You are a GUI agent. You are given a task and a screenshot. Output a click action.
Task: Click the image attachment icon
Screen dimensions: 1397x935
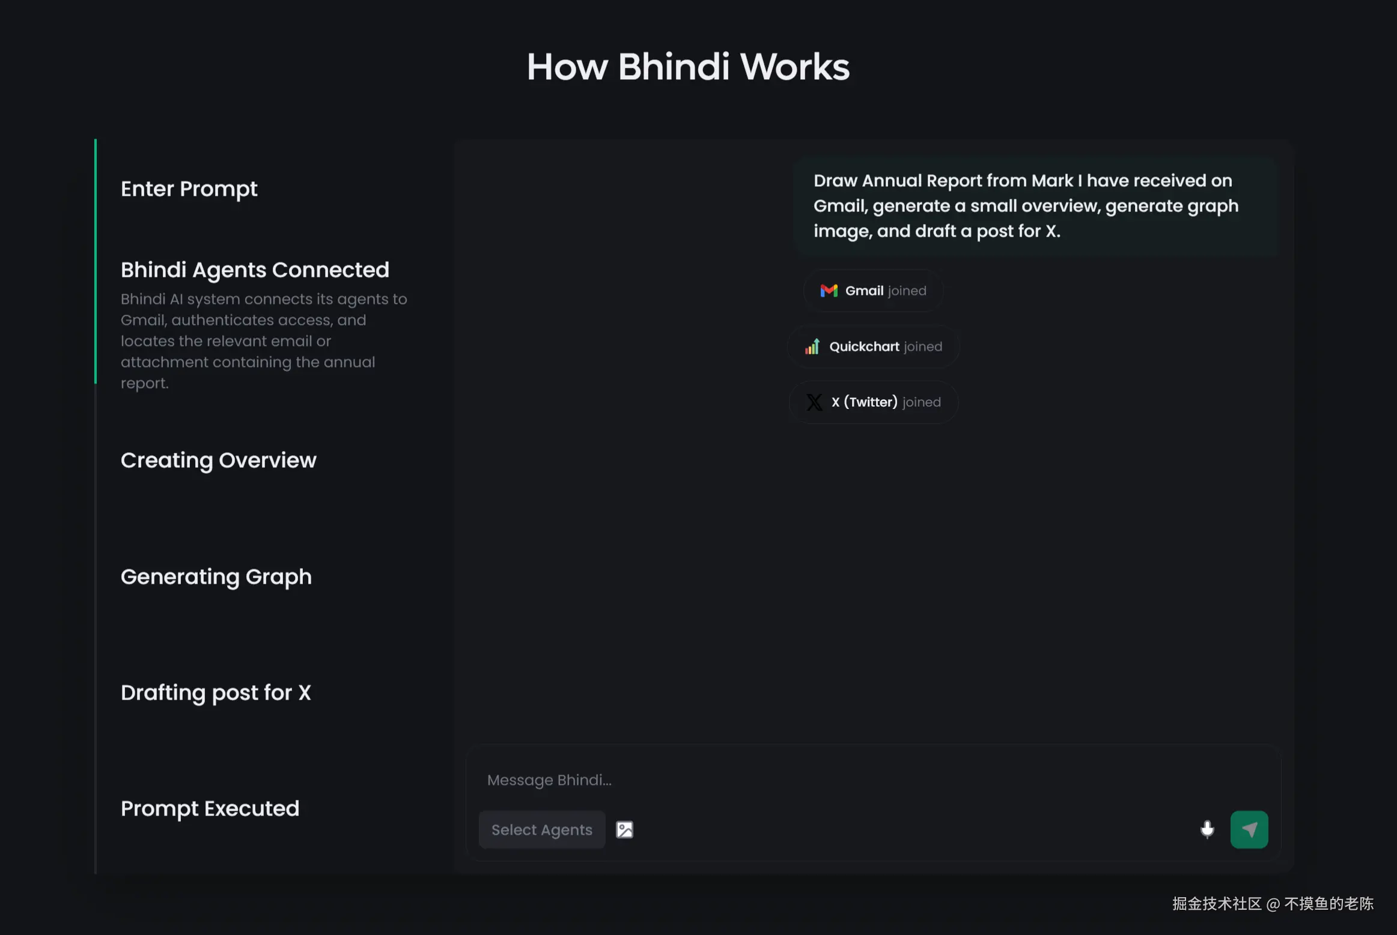tap(624, 829)
